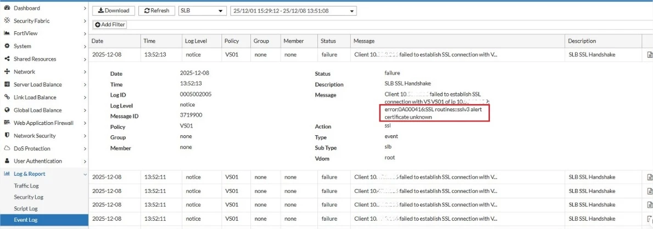The height and width of the screenshot is (229, 653).
Task: Click the Log & Report chart icon
Action: [7, 174]
